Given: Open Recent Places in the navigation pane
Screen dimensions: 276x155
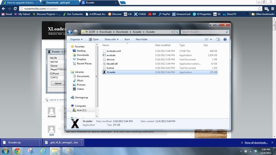Looking at the screenshot, I should pos(82,64).
